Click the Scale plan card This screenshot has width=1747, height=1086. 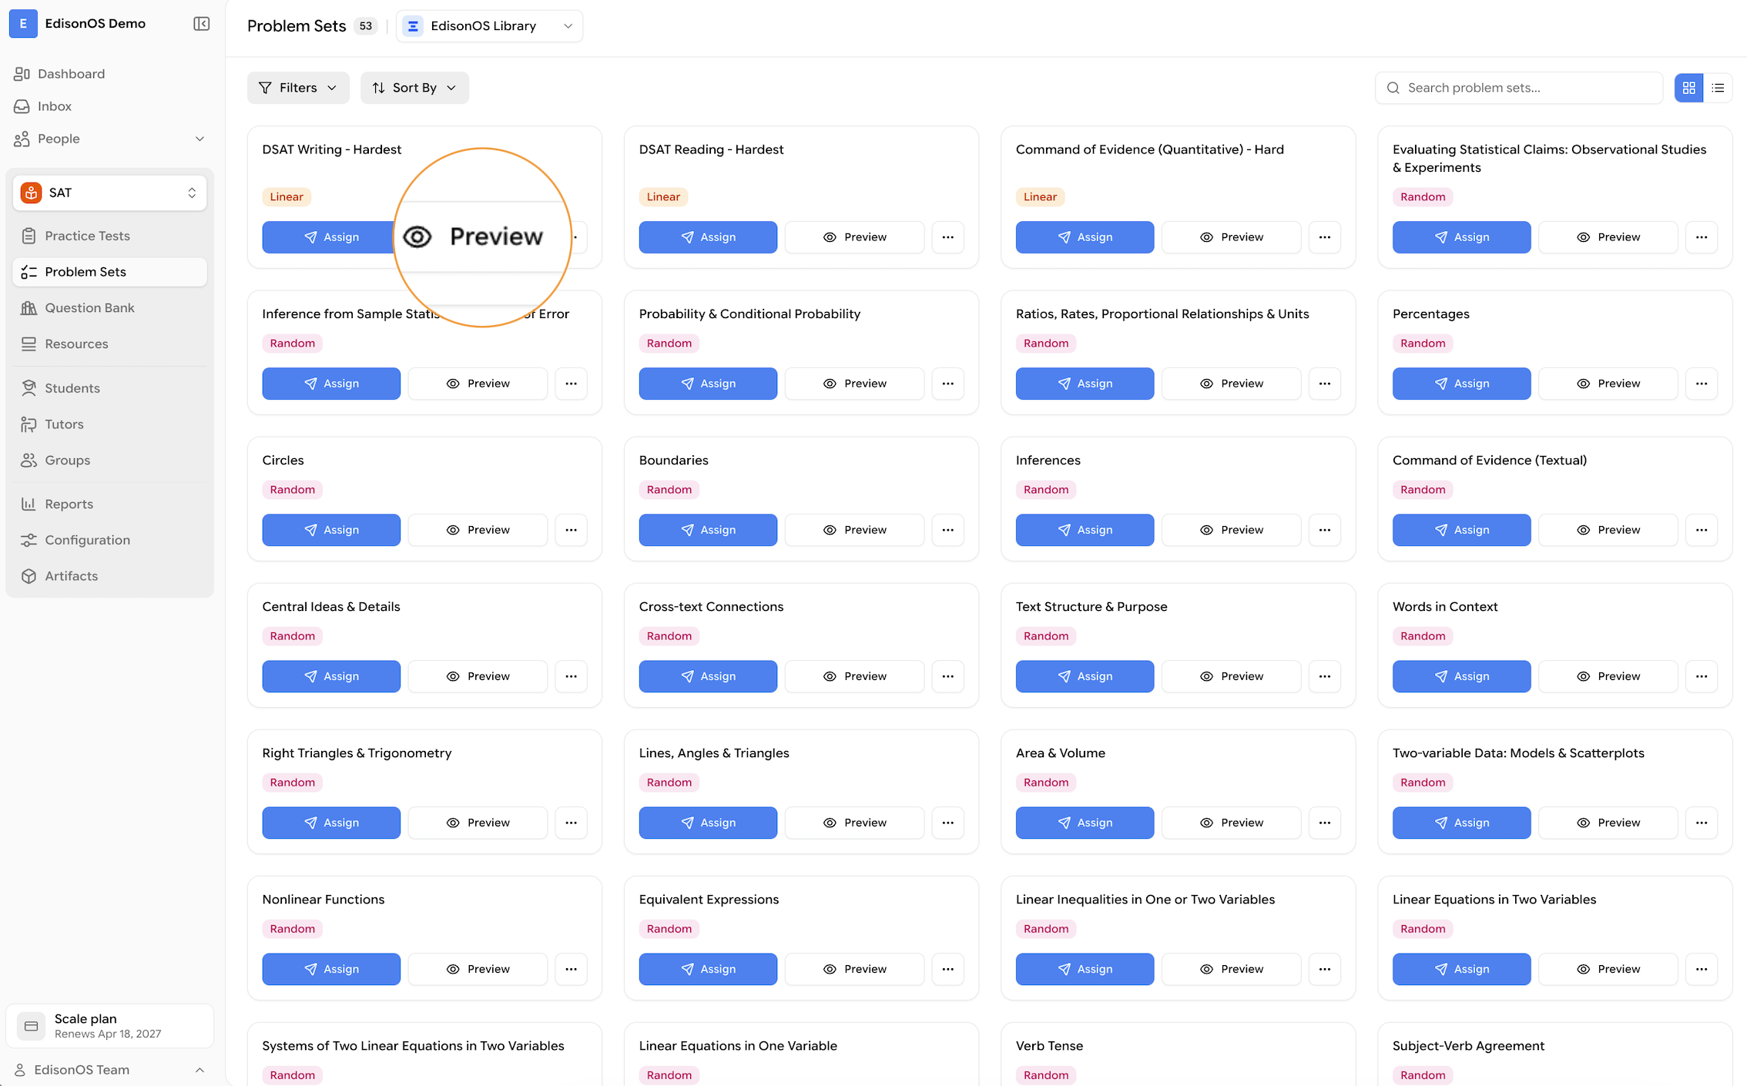coord(109,1026)
